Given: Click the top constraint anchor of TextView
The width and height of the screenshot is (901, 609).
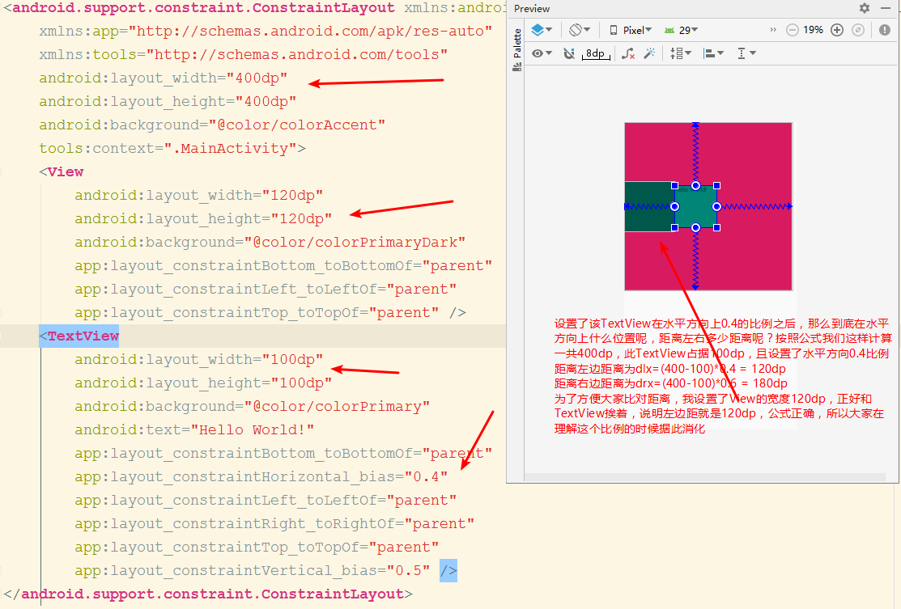Looking at the screenshot, I should pyautogui.click(x=696, y=186).
